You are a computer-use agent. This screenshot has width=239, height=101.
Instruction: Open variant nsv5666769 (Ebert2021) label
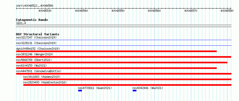34,60
